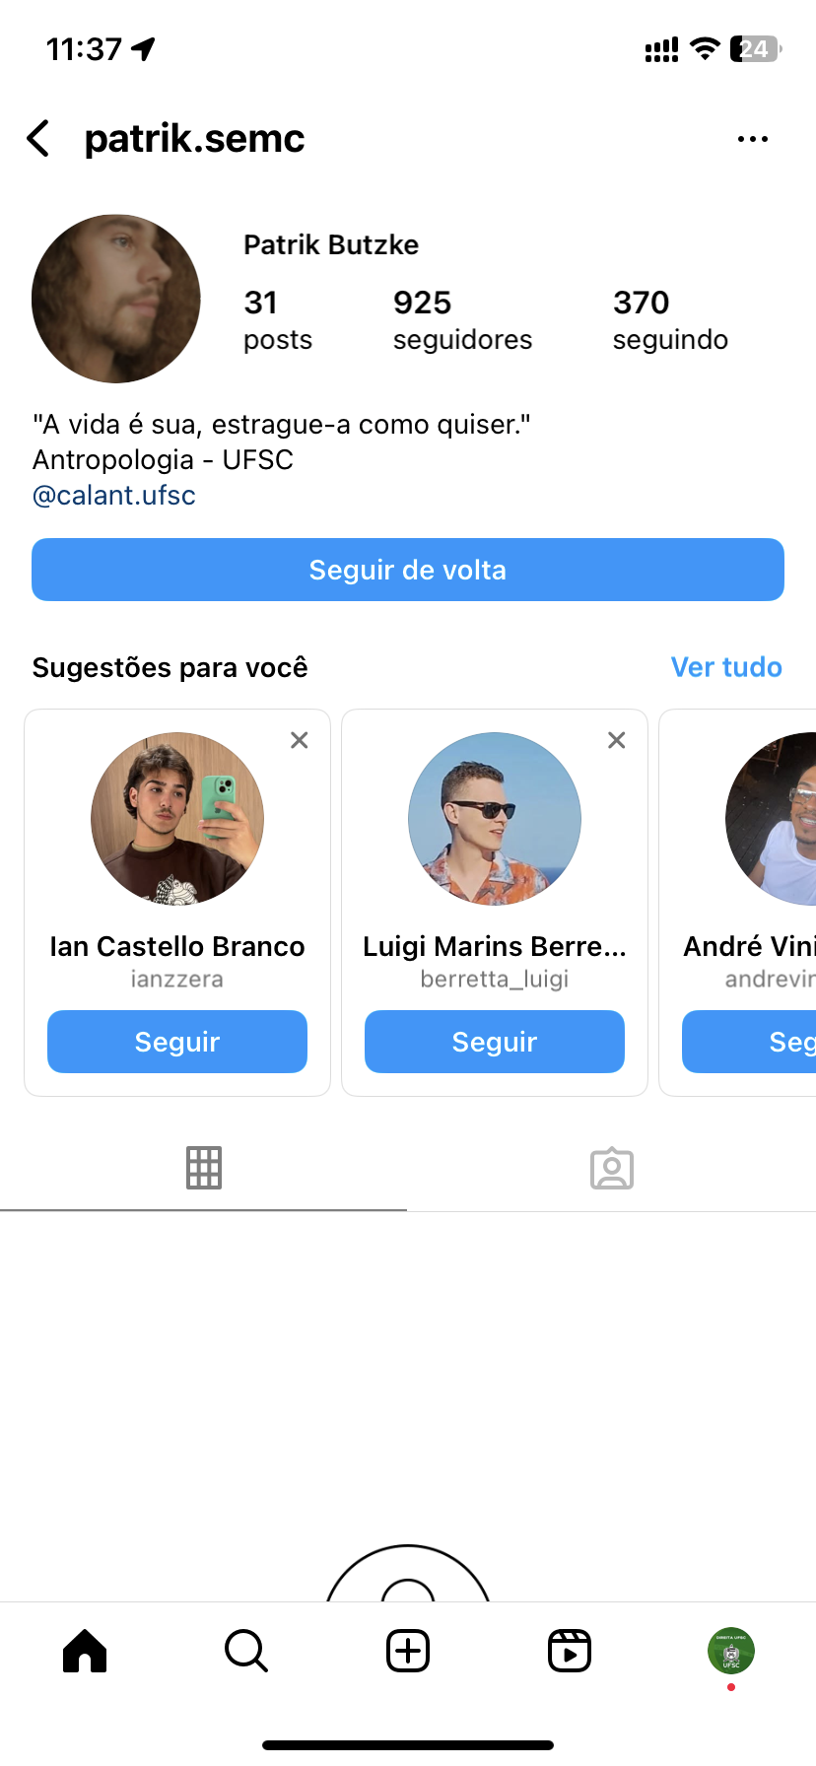This screenshot has width=816, height=1766.
Task: Open the three-dot options menu
Action: pos(752,139)
